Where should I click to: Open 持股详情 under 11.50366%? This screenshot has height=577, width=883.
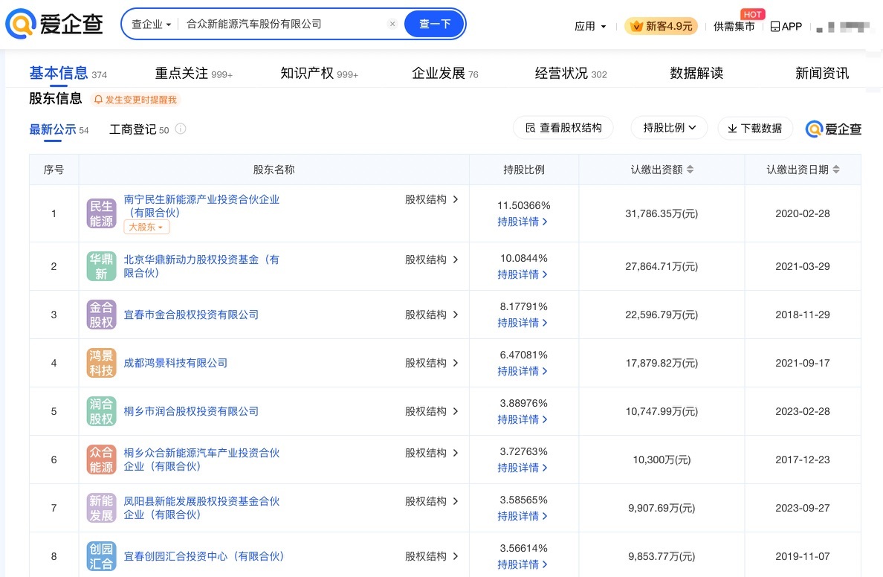click(x=523, y=222)
